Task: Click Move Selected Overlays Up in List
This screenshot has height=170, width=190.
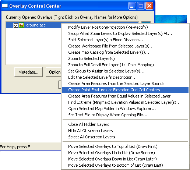Action: [x=125, y=153]
